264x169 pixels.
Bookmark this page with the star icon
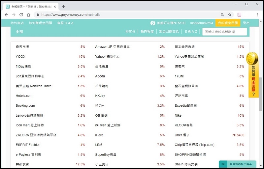click(230, 15)
